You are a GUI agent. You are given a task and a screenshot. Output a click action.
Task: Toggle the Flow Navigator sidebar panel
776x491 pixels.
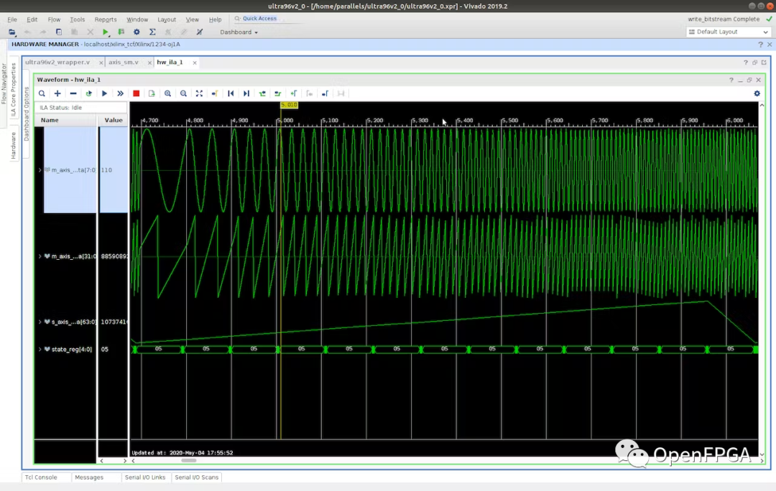4,86
